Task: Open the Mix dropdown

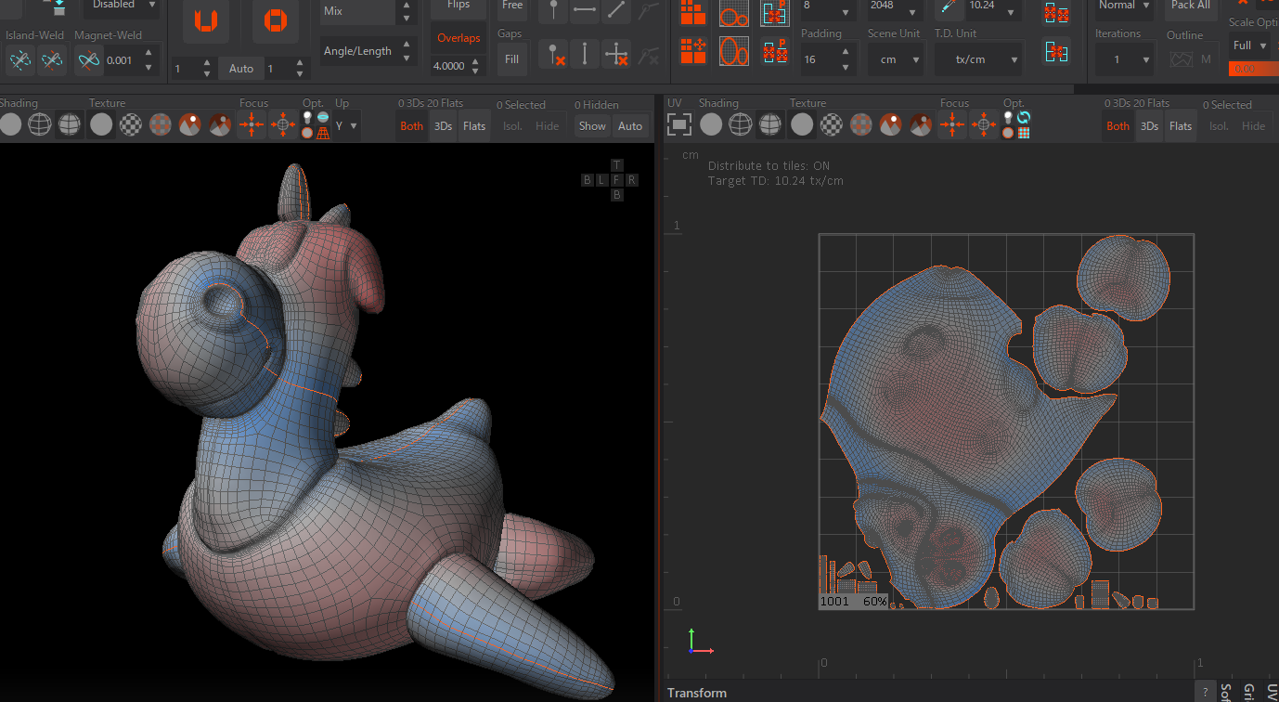Action: 368,12
